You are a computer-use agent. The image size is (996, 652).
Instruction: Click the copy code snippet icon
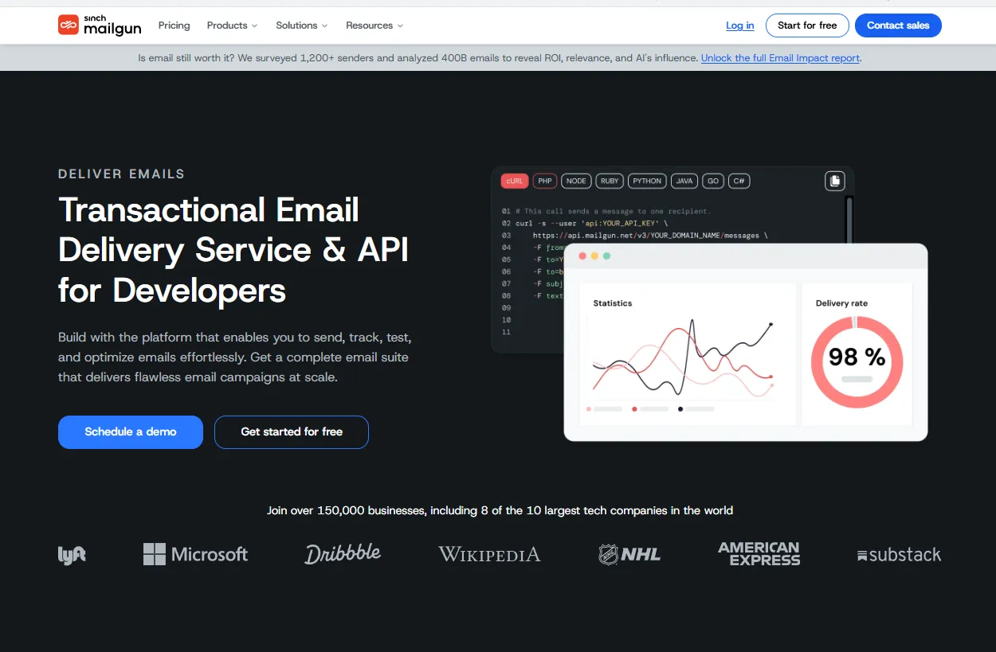point(834,181)
